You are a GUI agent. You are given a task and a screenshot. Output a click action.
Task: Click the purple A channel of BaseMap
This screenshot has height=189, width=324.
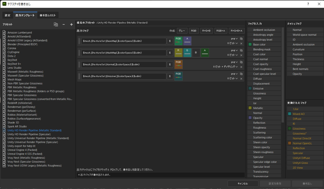(187, 41)
